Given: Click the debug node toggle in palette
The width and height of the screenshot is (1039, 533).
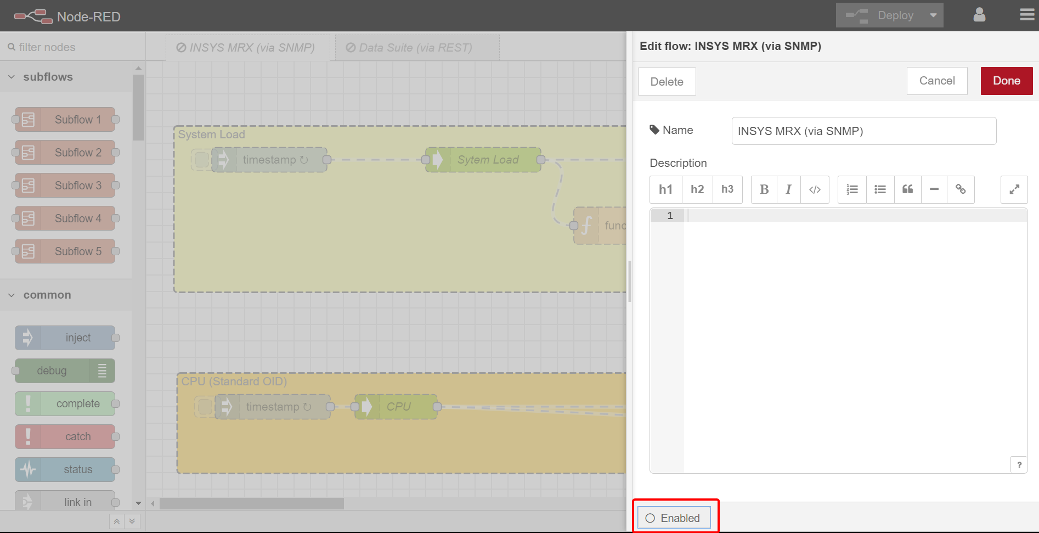Looking at the screenshot, I should pos(102,371).
